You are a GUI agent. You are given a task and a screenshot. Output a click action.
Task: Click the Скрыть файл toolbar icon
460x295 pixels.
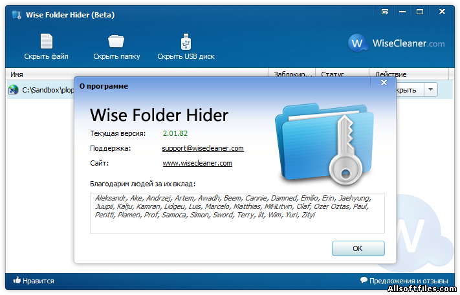(x=47, y=41)
